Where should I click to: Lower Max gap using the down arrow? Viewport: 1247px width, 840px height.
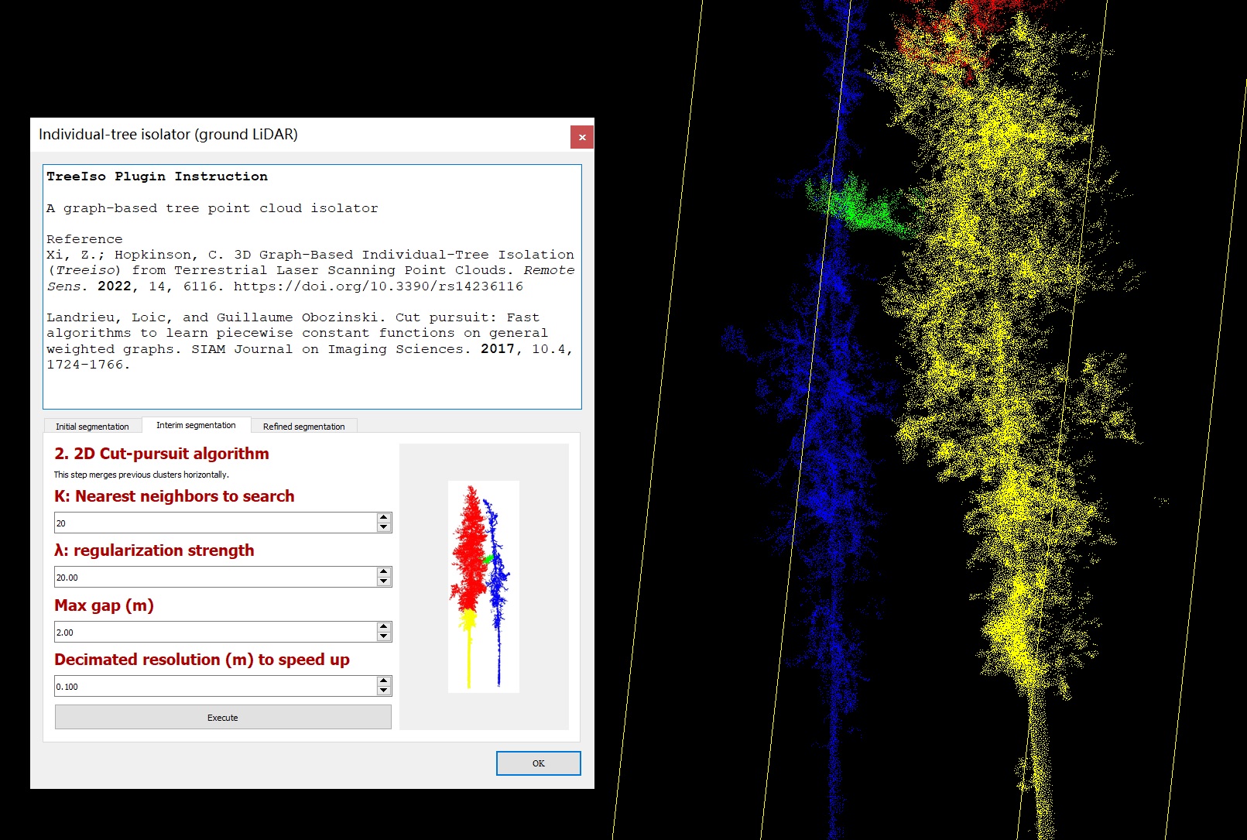click(384, 637)
